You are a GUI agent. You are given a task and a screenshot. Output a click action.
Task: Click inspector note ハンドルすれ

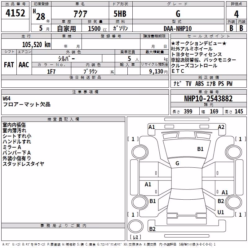click(x=17, y=142)
